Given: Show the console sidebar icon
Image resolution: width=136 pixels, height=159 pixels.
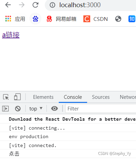Looking at the screenshot, I should [5, 108].
